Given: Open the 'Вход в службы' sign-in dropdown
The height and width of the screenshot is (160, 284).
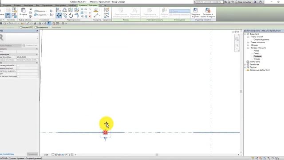Looking at the screenshot, I should coord(245,2).
